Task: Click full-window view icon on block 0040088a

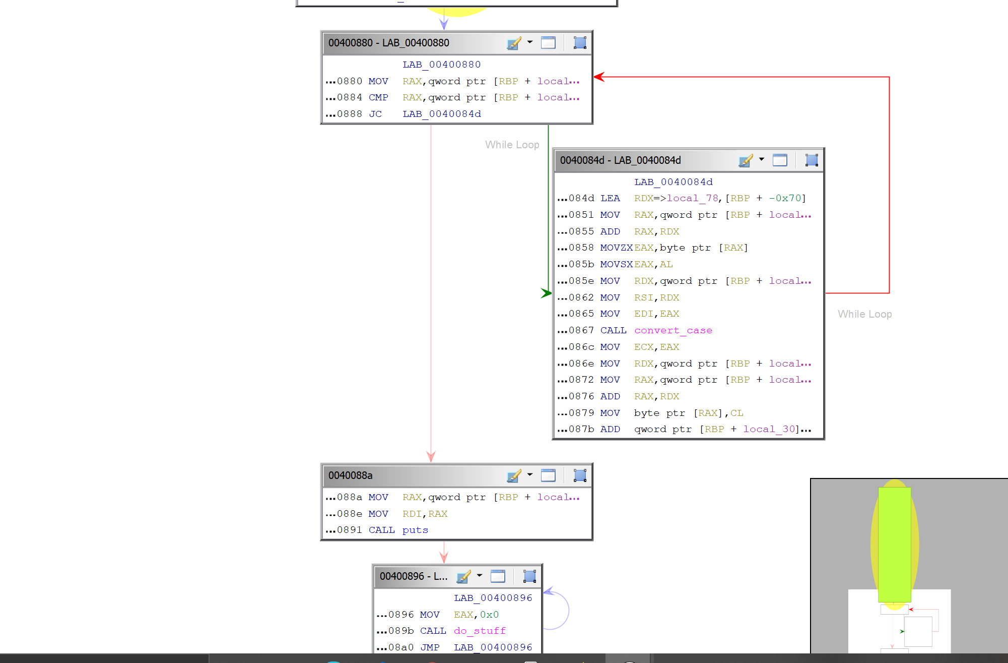Action: pyautogui.click(x=548, y=475)
